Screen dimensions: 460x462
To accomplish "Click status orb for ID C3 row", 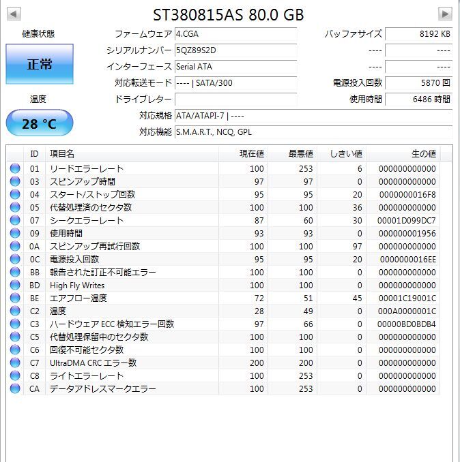I will tap(15, 324).
